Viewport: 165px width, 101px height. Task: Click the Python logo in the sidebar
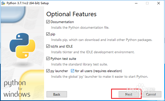click(23, 46)
